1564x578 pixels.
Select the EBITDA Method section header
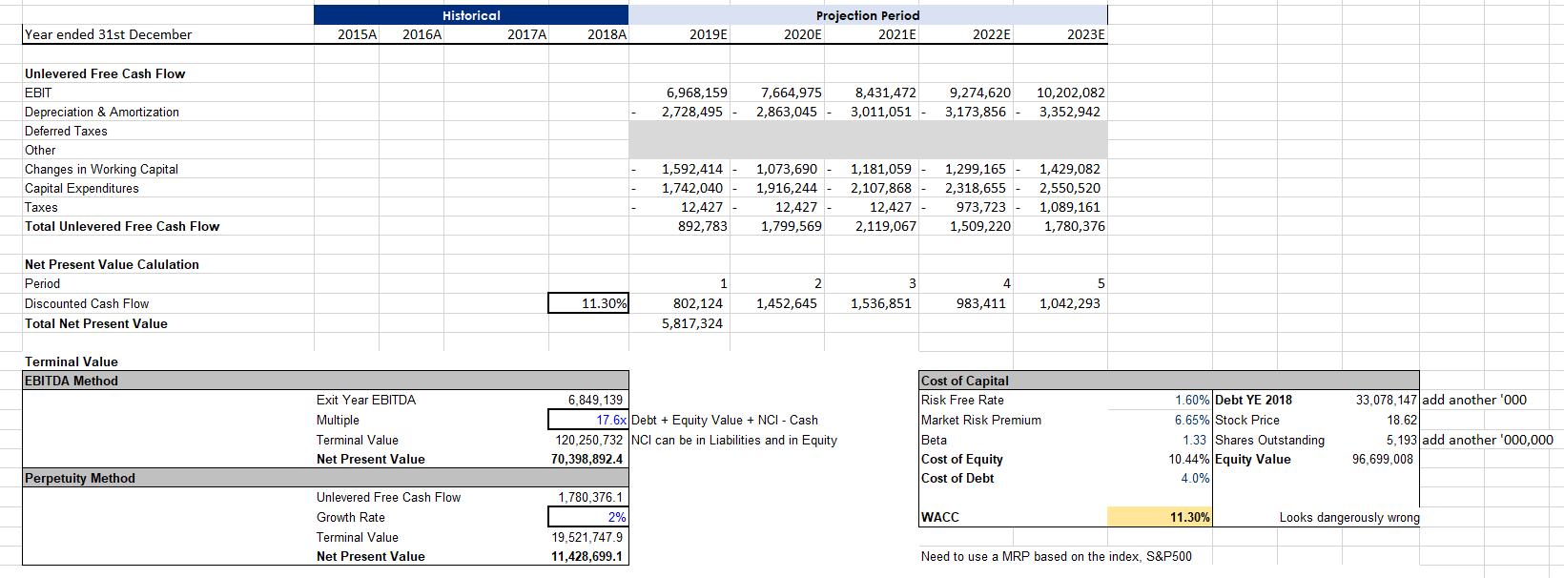coord(72,381)
